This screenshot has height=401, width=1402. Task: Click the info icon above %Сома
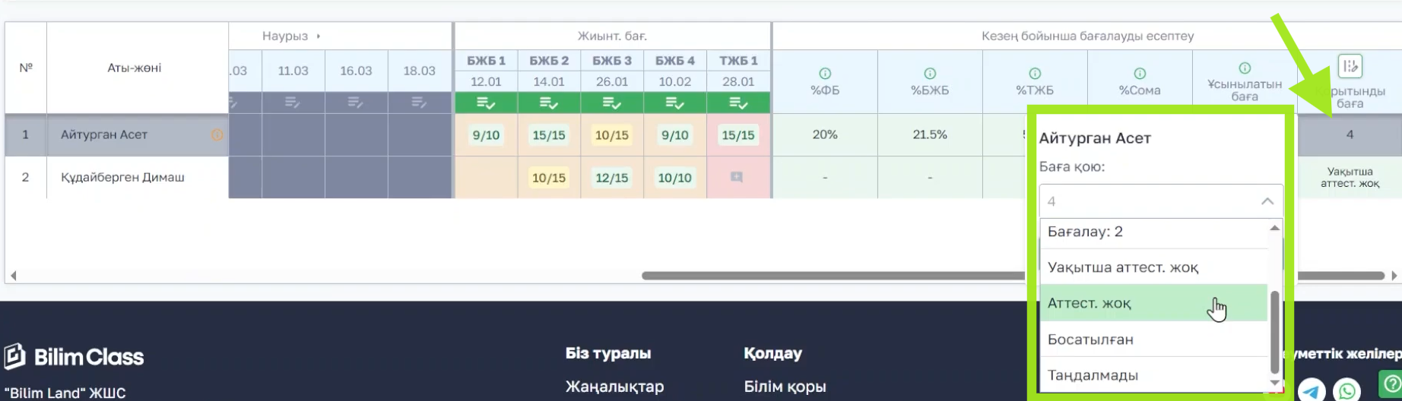click(1139, 74)
